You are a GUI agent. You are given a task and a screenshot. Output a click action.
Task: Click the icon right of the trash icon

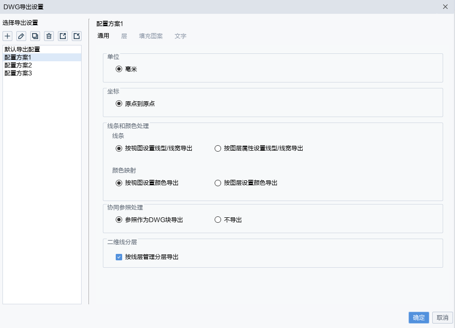[x=63, y=36]
